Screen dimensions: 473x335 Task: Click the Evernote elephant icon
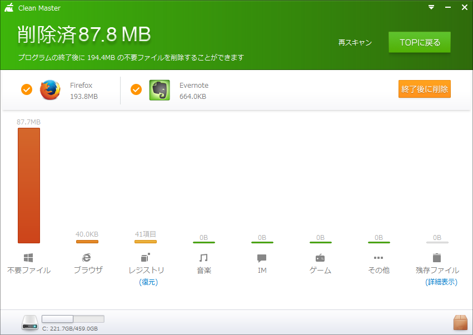159,90
